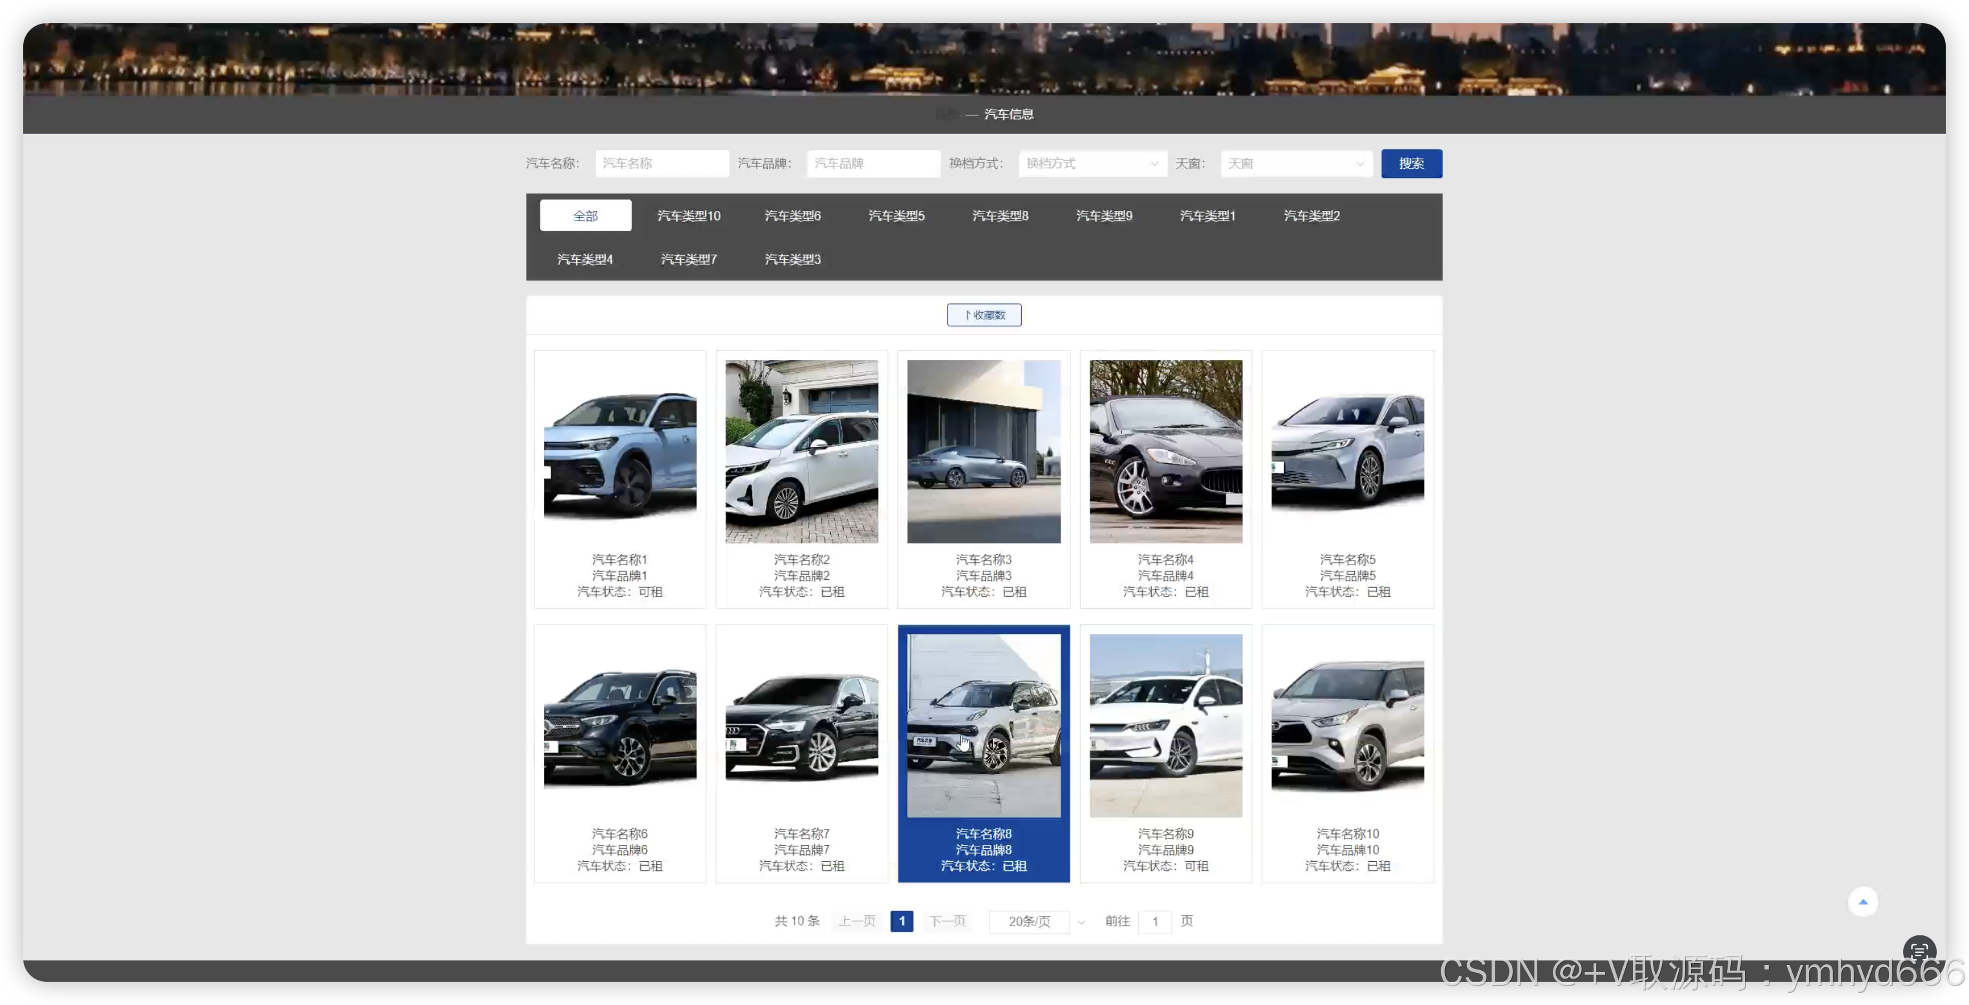Click the round dark floating icon bottom right

click(1919, 950)
